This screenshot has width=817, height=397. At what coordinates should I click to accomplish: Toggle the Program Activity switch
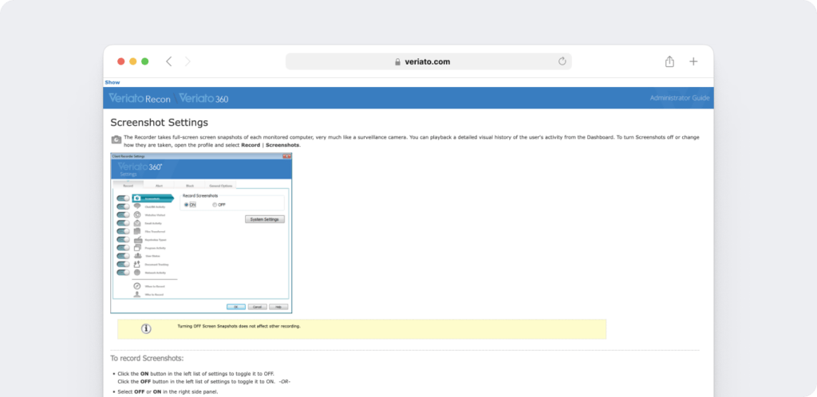[123, 248]
